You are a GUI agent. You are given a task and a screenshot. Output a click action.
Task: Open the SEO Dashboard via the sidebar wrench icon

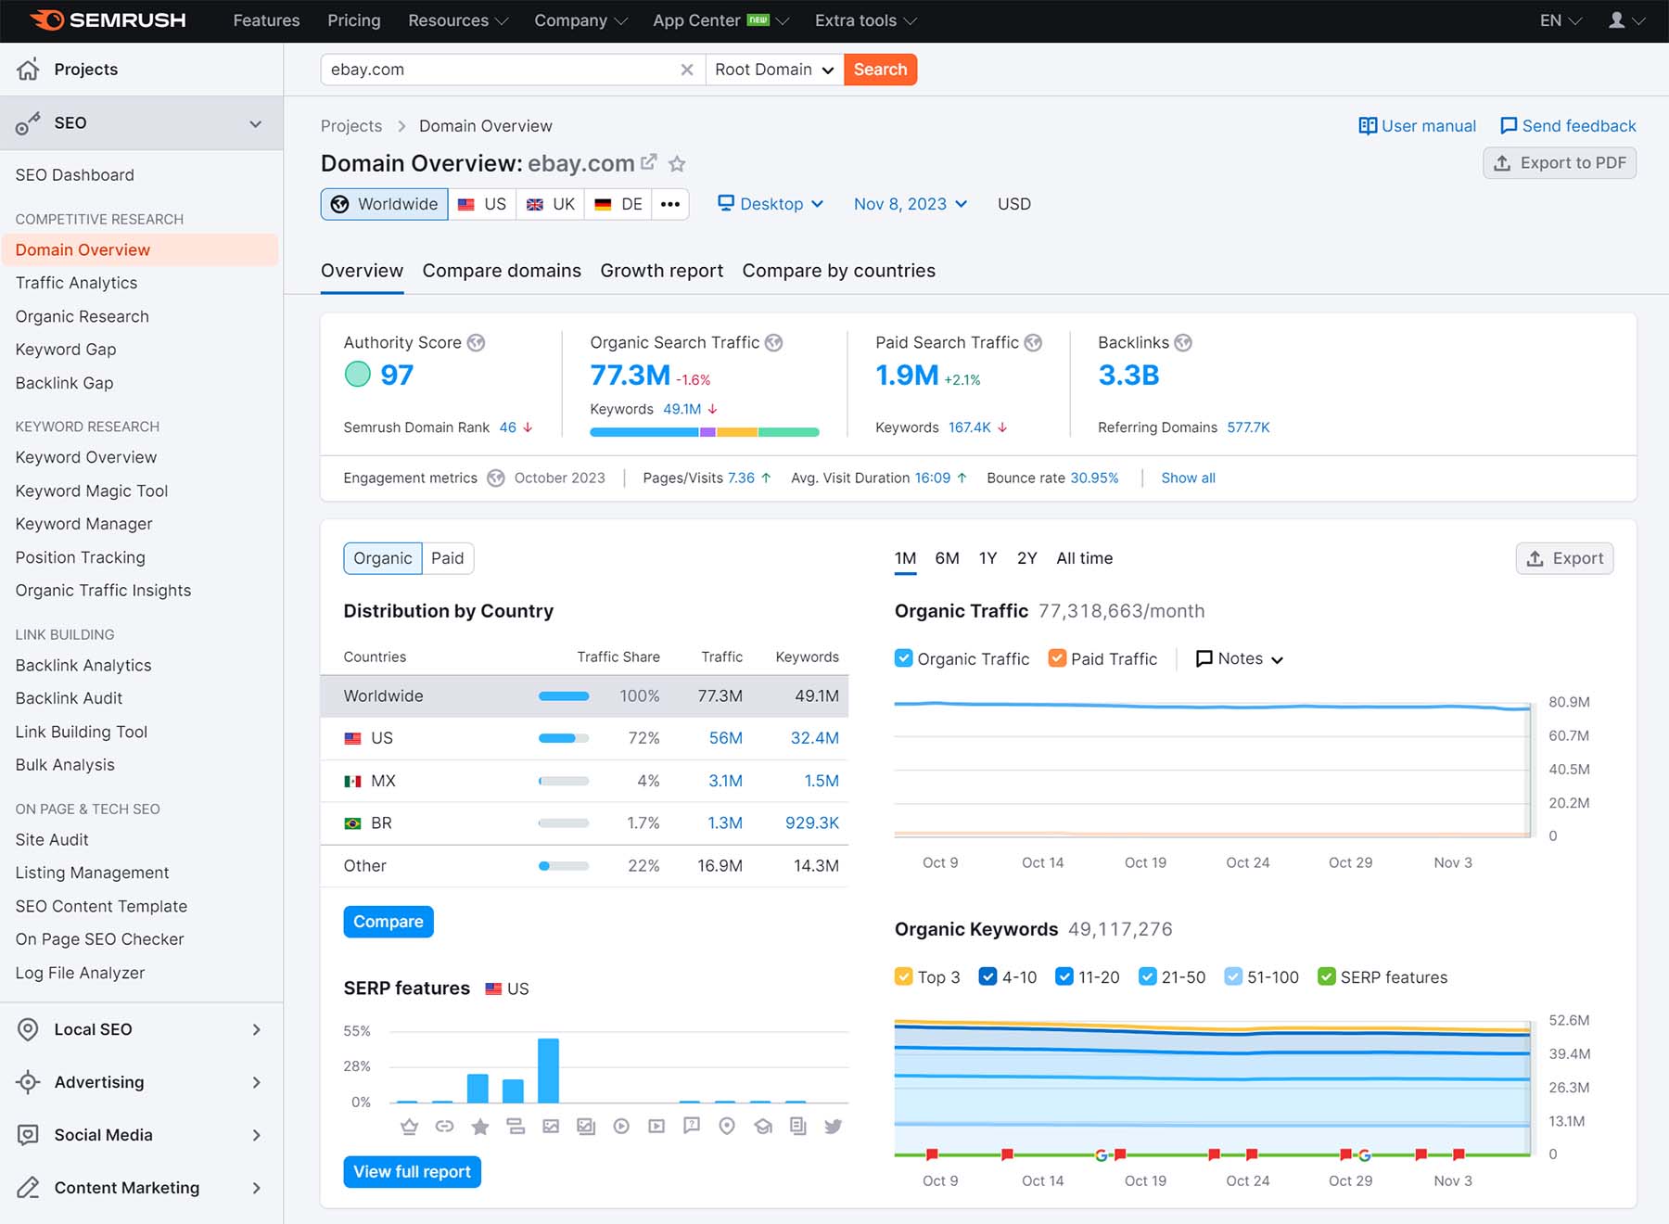pos(29,122)
